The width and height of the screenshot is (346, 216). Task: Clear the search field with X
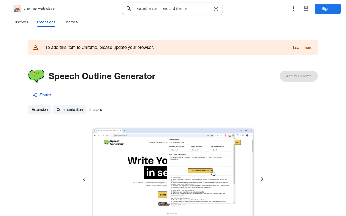point(216,9)
